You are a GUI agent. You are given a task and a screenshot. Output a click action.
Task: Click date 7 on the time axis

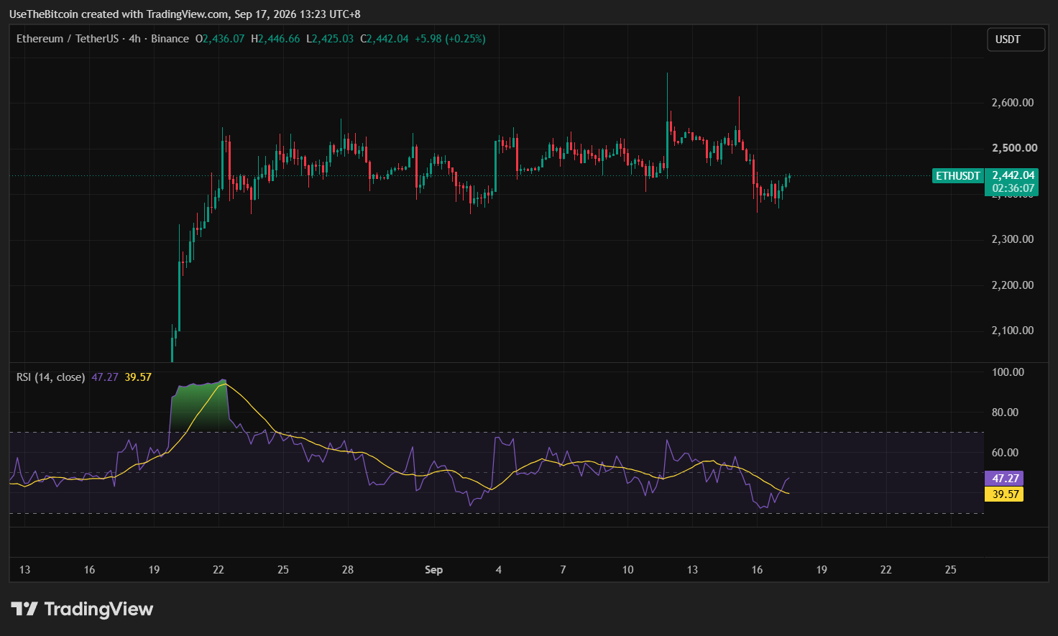coord(563,570)
